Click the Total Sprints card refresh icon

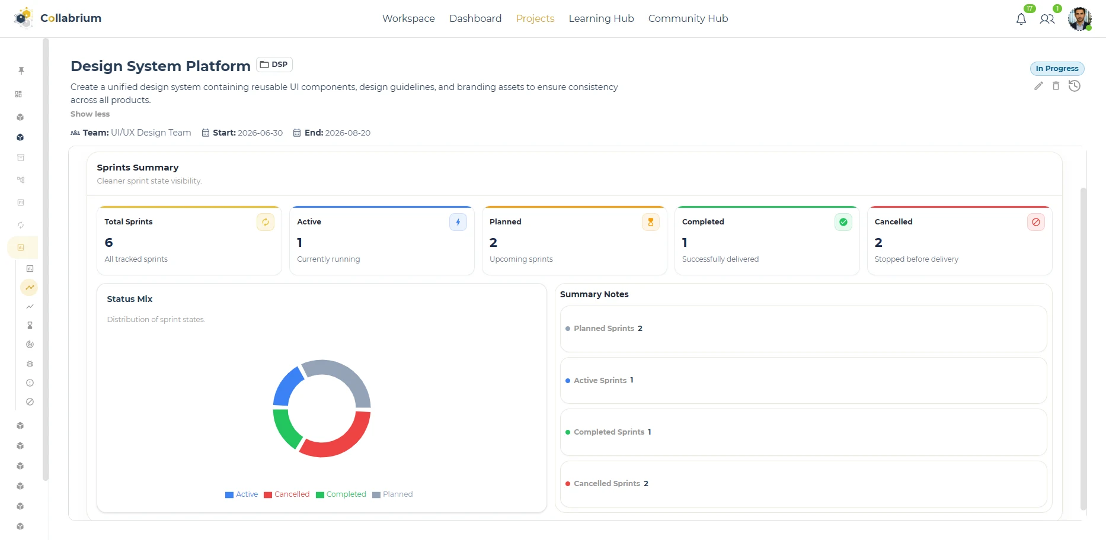tap(266, 222)
